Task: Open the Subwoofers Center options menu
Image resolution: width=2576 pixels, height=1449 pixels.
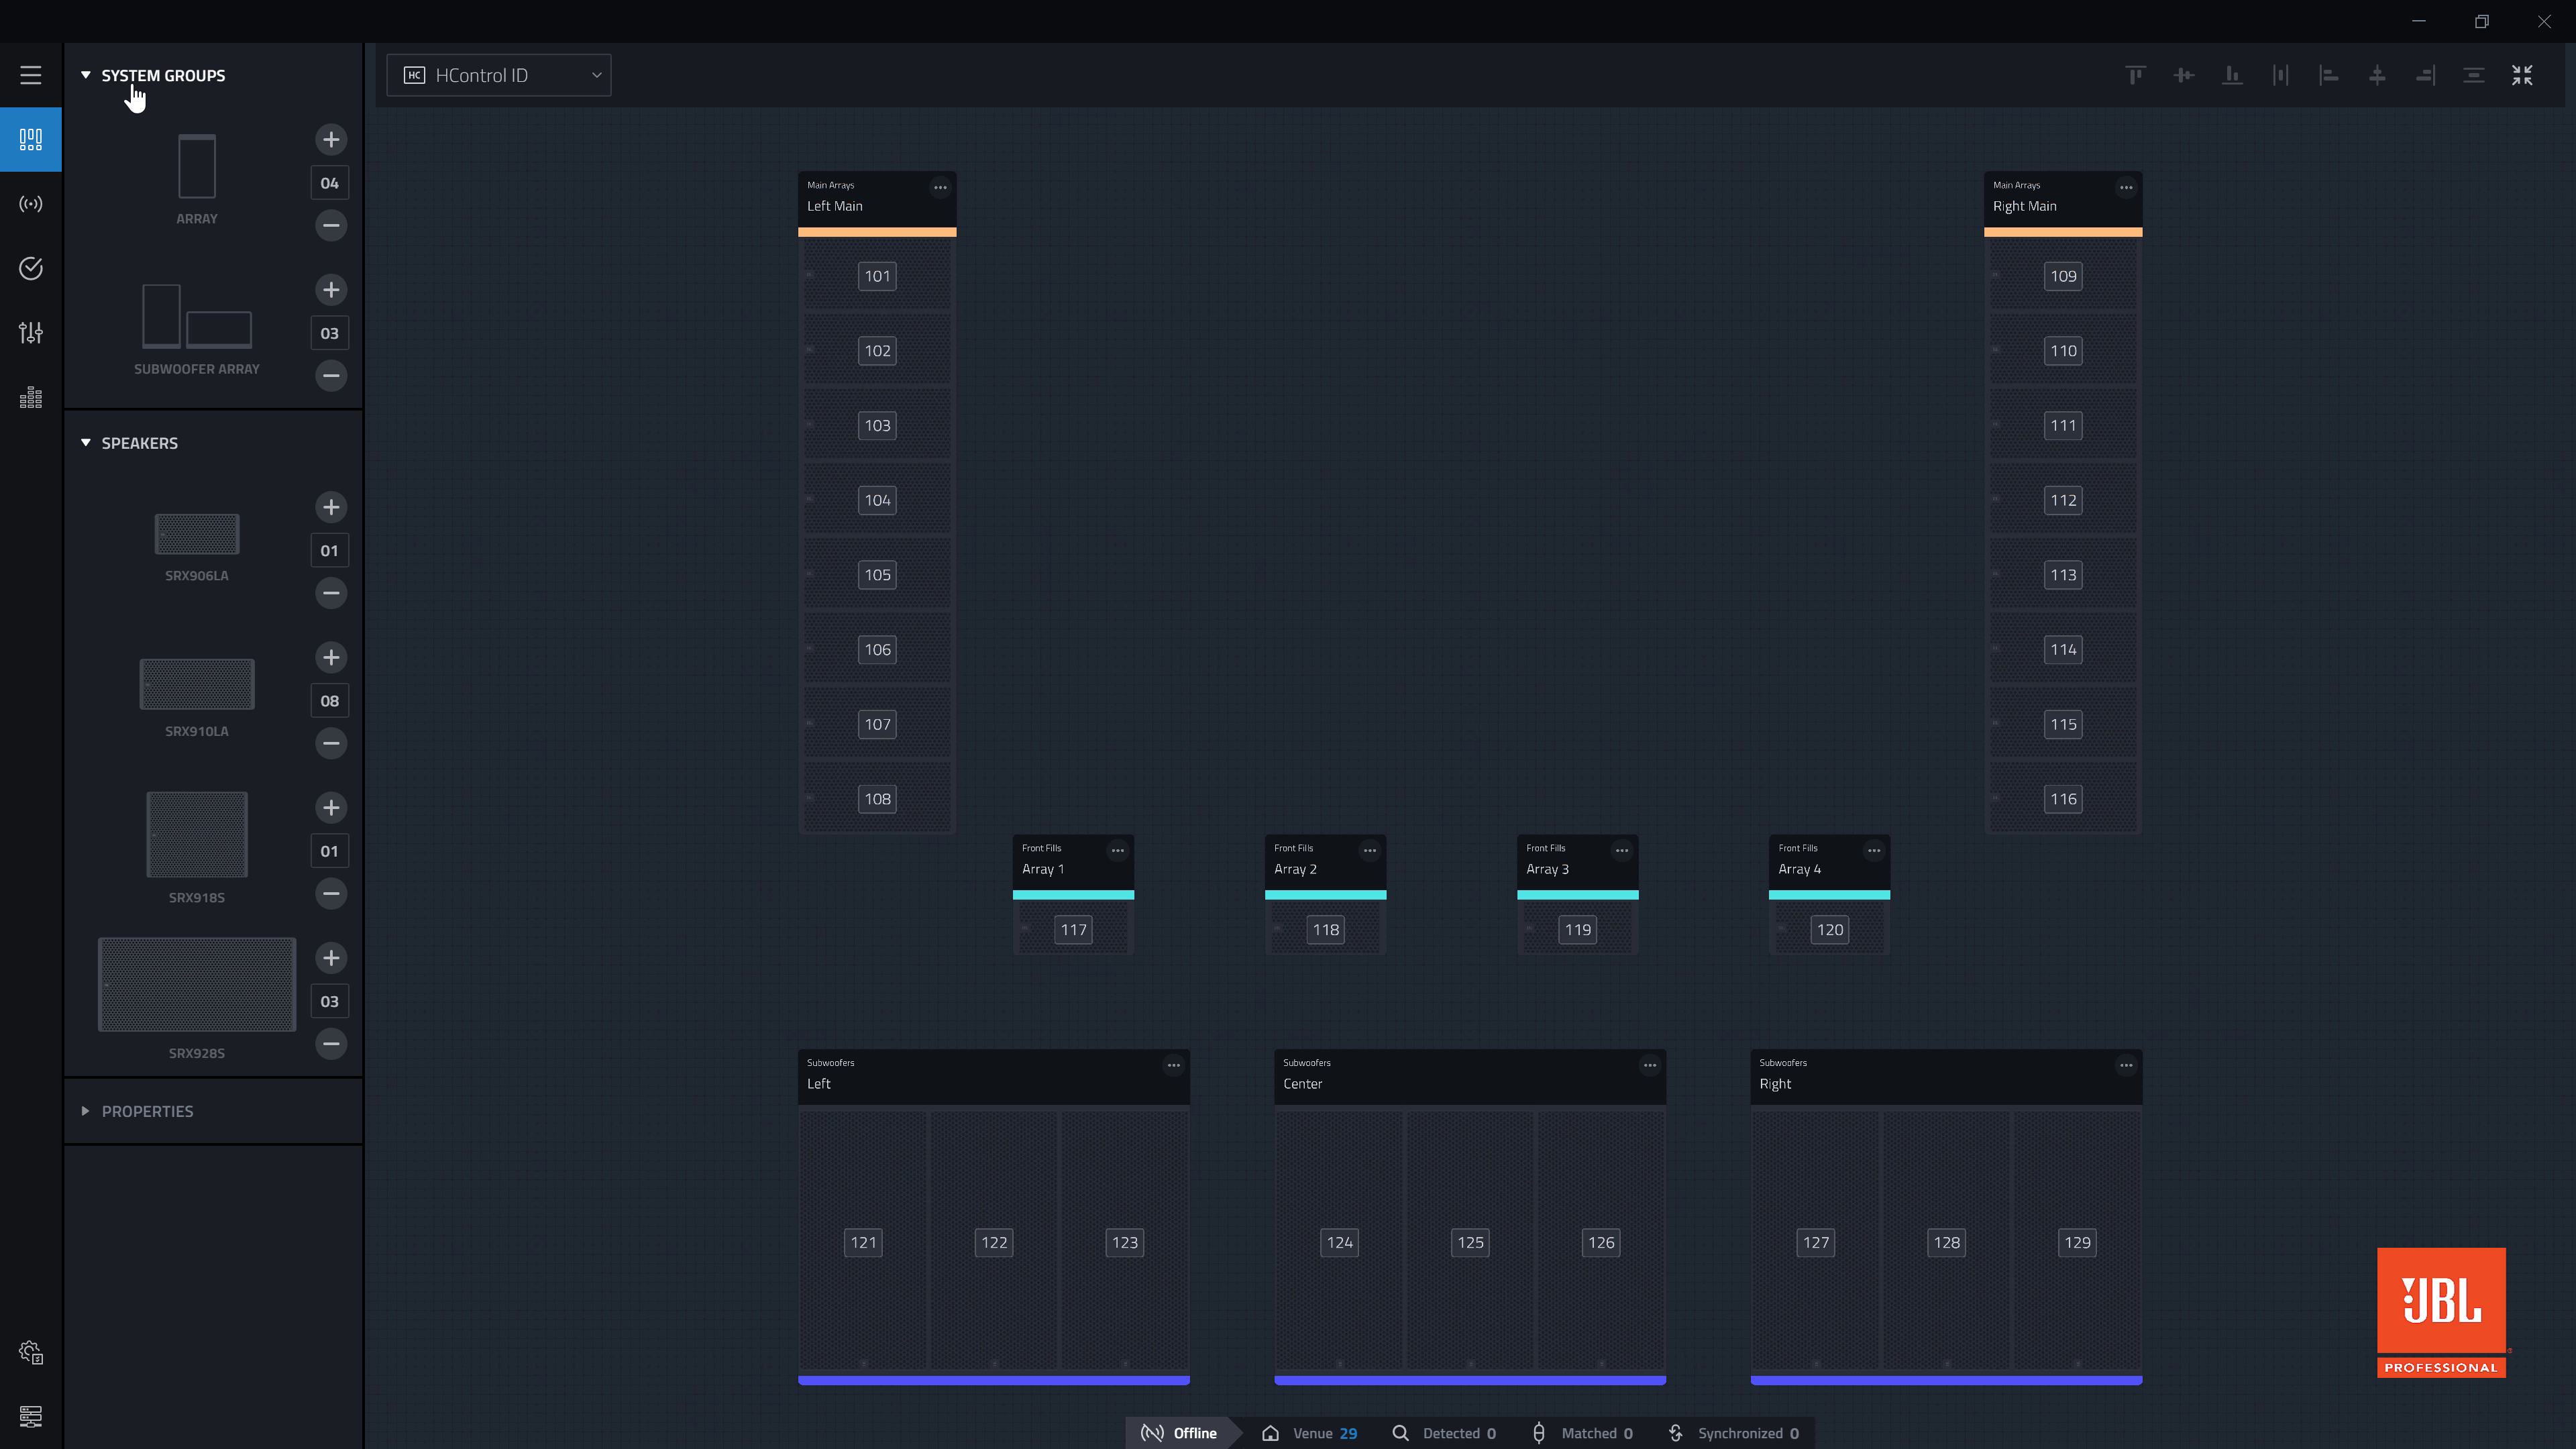Action: [1650, 1065]
